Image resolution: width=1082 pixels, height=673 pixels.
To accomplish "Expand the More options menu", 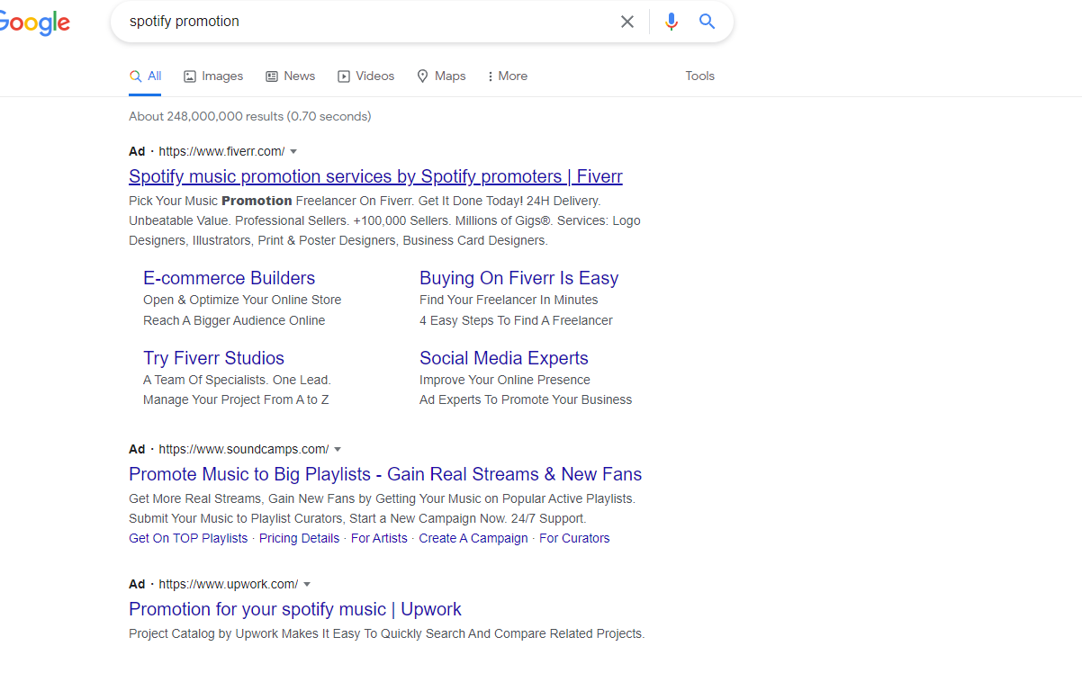I will (x=507, y=76).
